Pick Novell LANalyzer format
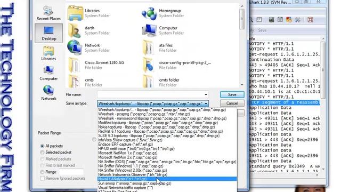341x192 pixels. [167, 179]
